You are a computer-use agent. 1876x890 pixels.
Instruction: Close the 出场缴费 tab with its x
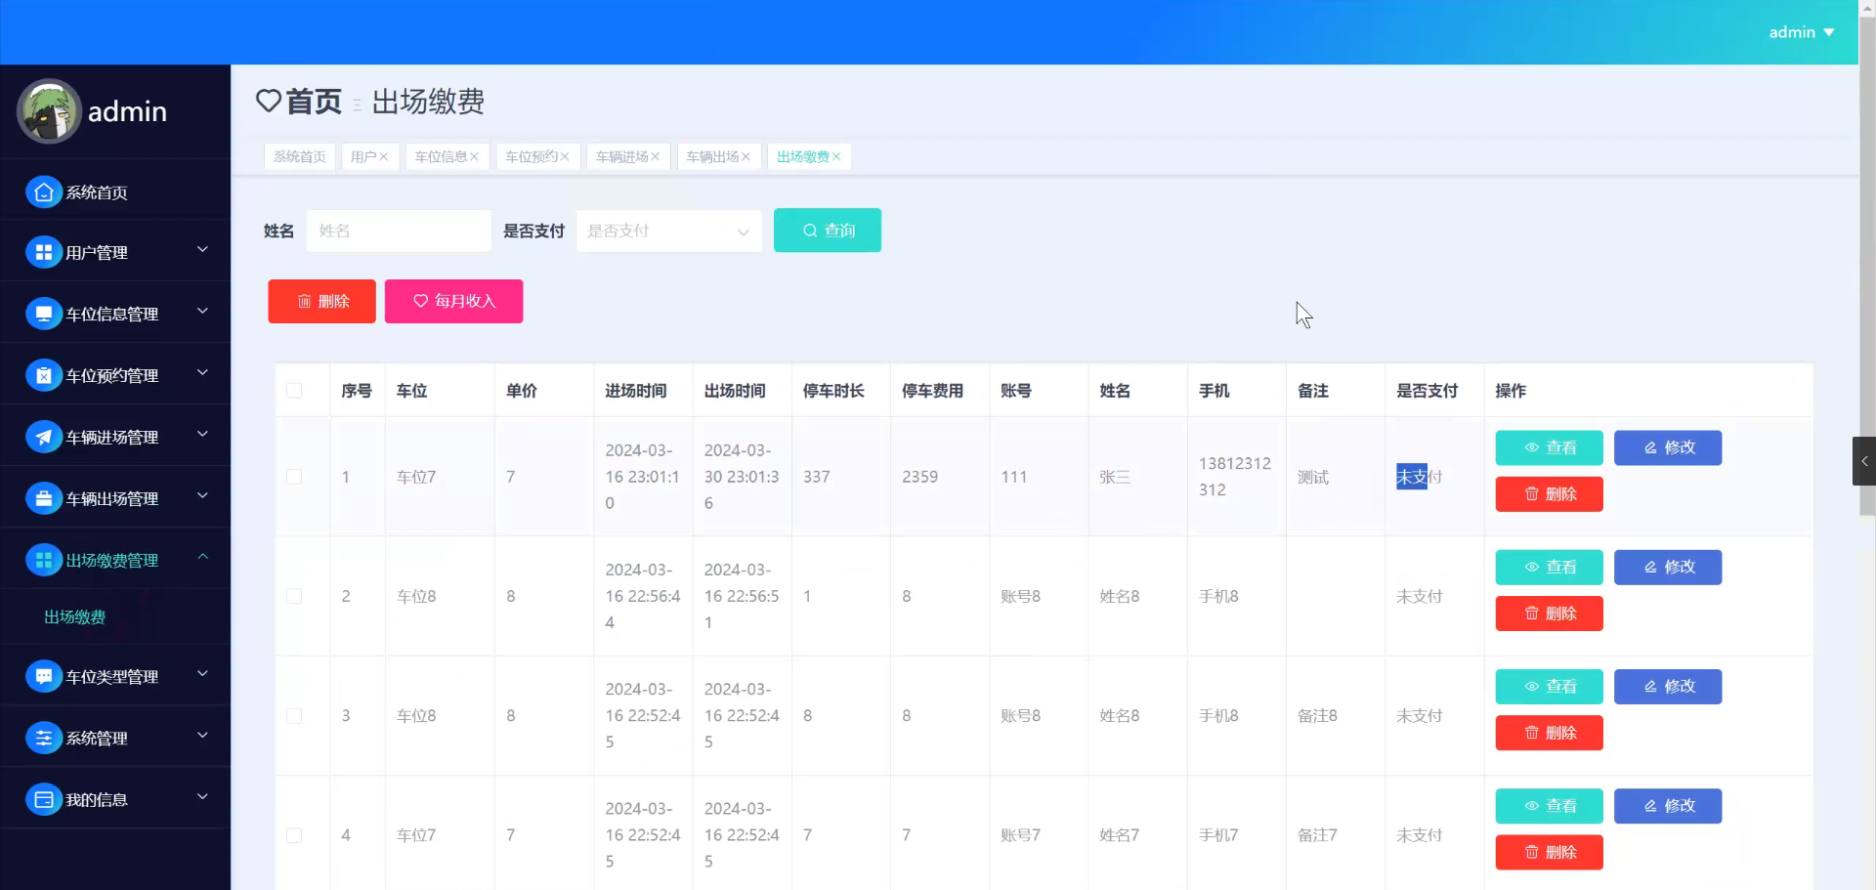coord(836,157)
